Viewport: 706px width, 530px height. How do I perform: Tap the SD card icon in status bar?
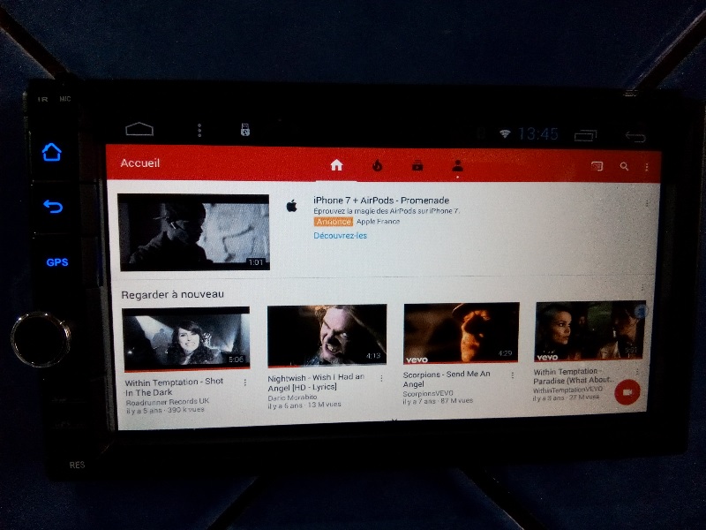245,130
